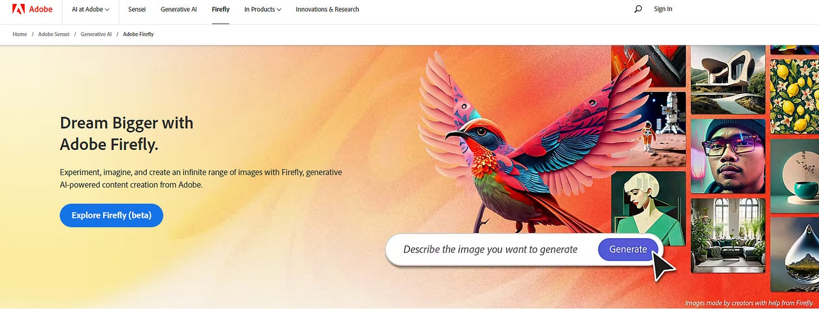Go to Home breadcrumb link
This screenshot has width=819, height=310.
coord(20,34)
